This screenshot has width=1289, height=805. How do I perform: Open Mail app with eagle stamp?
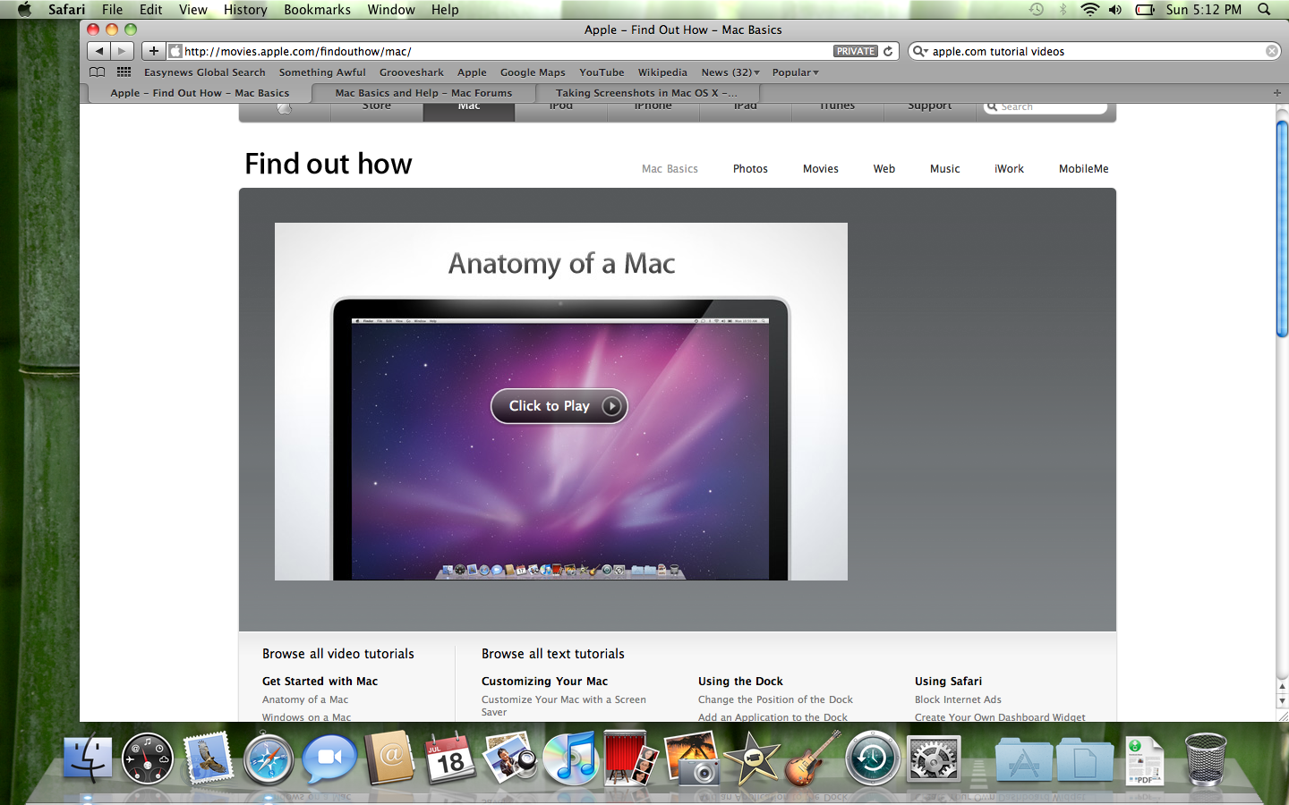(x=208, y=758)
